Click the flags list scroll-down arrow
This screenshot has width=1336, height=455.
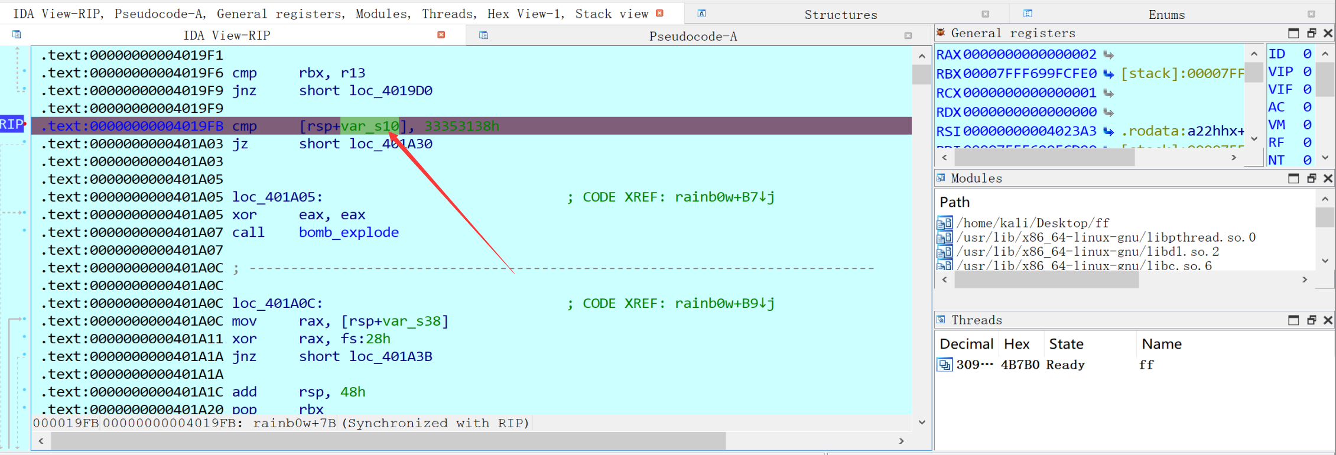pos(1325,158)
